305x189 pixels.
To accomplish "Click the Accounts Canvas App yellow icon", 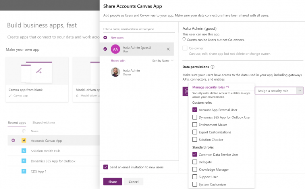I will [x=24, y=141].
